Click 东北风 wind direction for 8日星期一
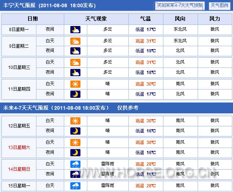This screenshot has width=233, height=192. (180, 29)
